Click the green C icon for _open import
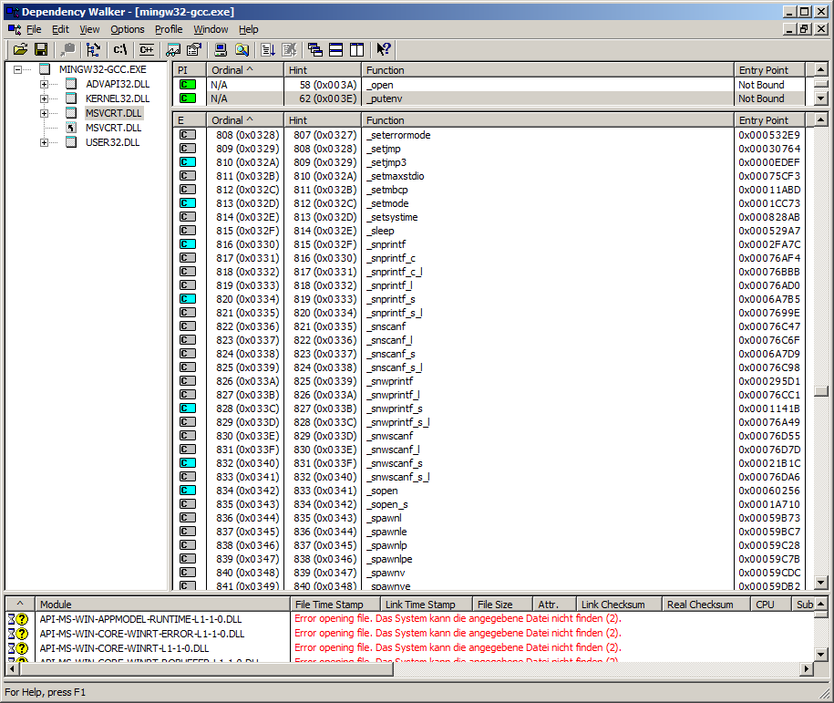 click(x=188, y=85)
